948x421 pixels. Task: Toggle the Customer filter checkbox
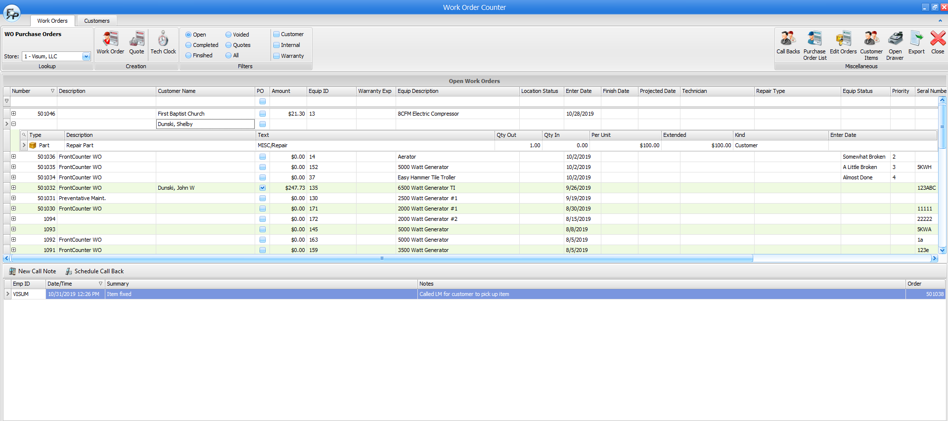[276, 34]
